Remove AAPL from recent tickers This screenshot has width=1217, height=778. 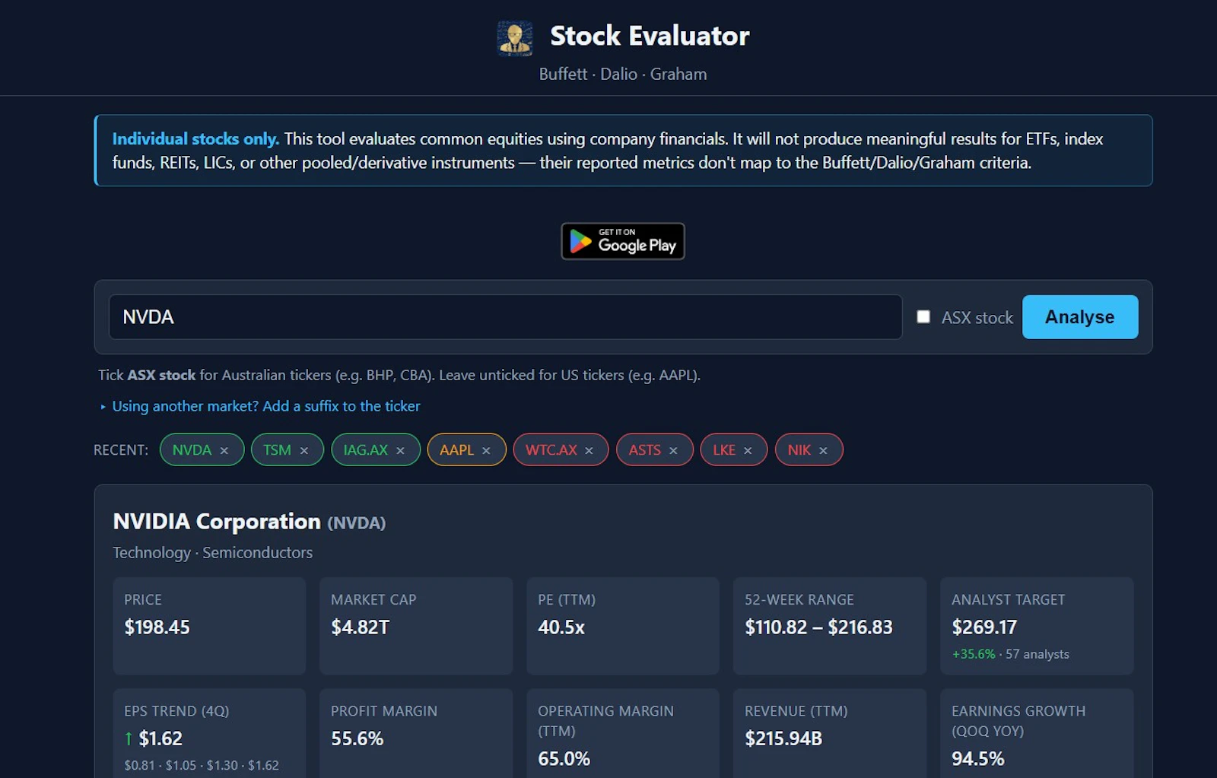pyautogui.click(x=487, y=450)
